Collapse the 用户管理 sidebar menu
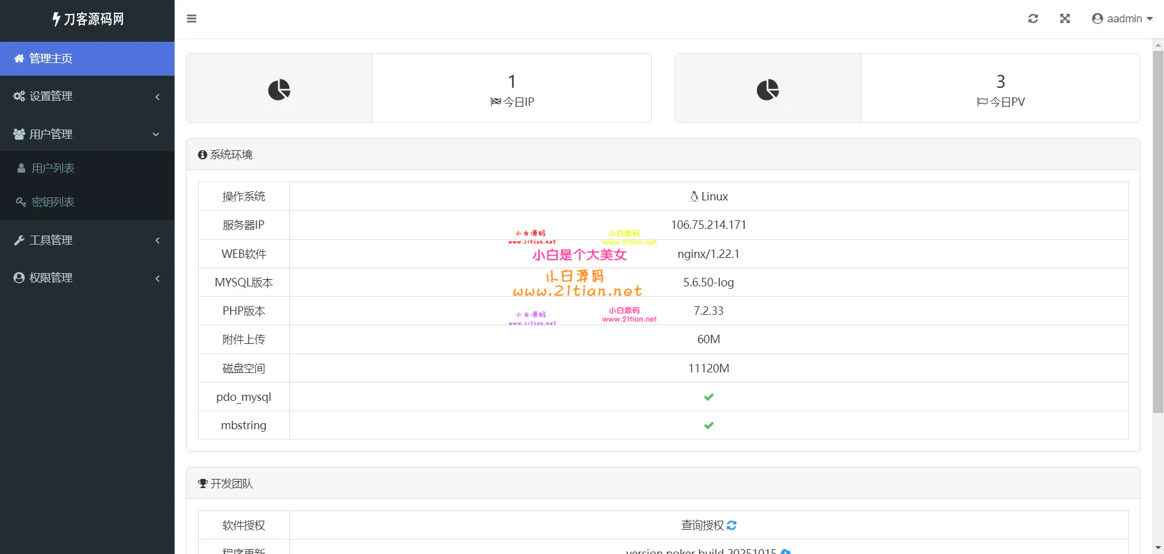The image size is (1164, 554). pos(87,134)
